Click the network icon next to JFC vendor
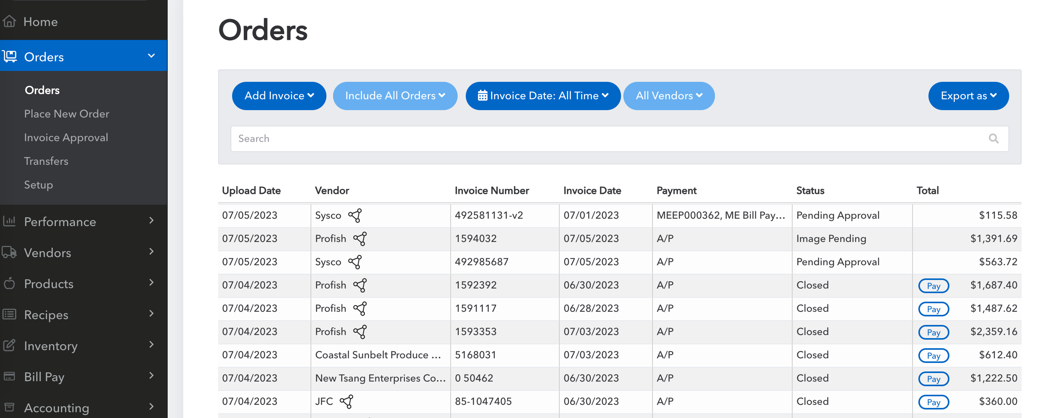 point(346,401)
